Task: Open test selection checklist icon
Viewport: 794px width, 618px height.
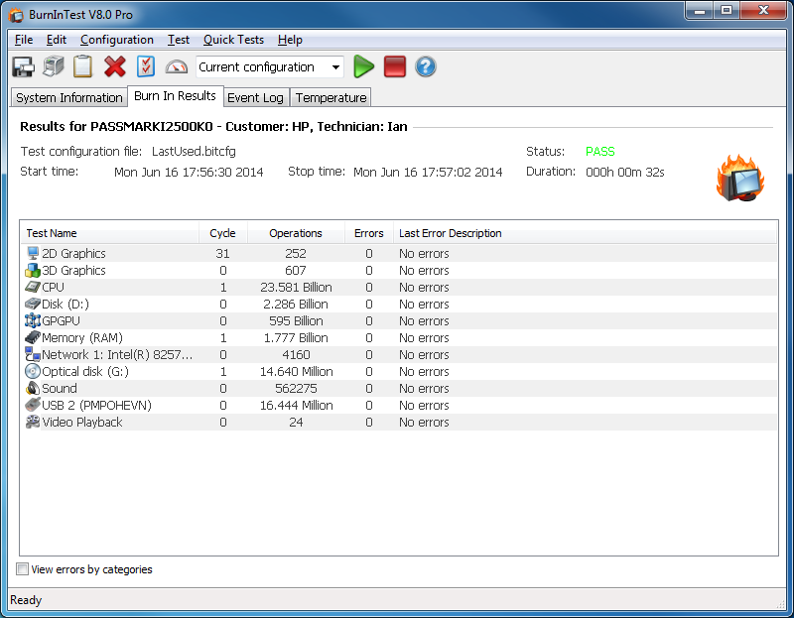Action: coord(146,66)
